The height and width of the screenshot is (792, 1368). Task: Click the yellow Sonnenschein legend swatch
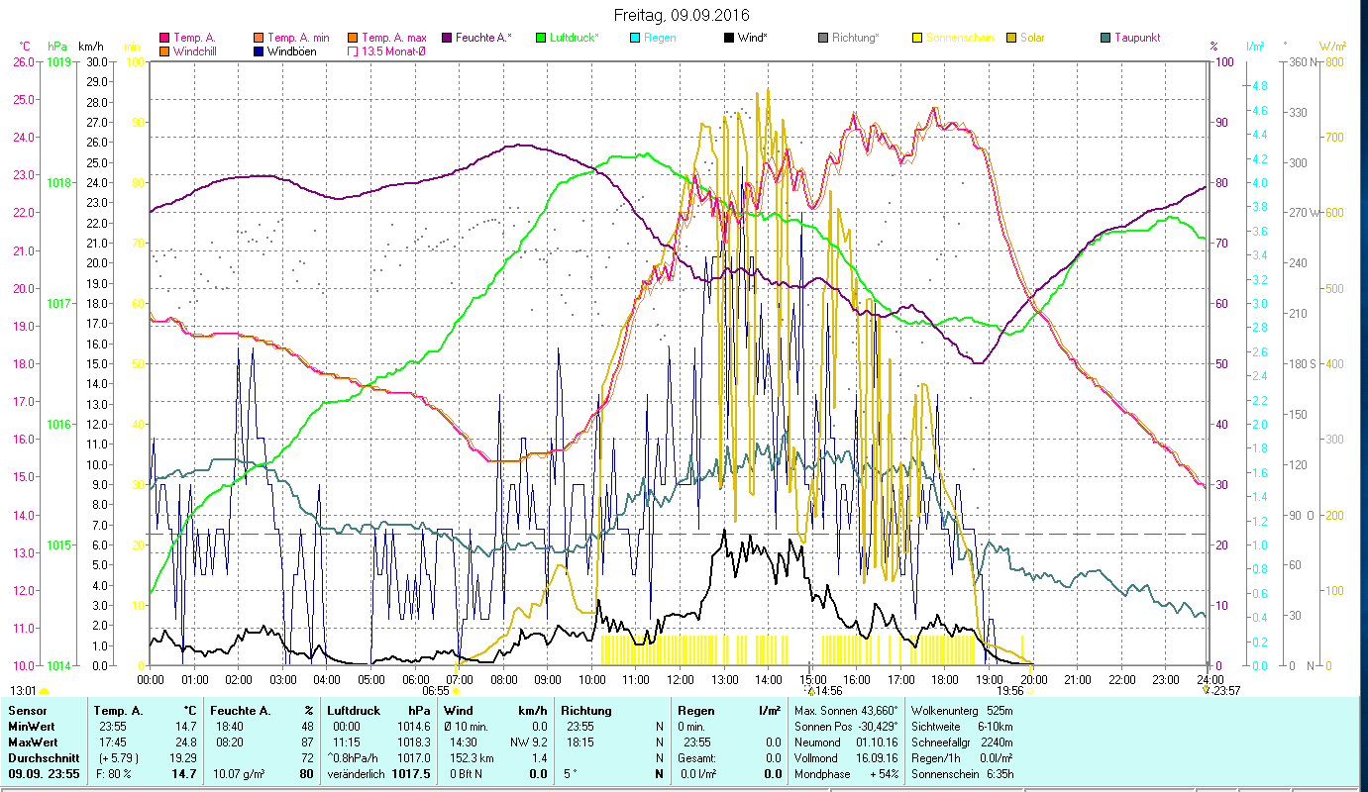[x=917, y=38]
